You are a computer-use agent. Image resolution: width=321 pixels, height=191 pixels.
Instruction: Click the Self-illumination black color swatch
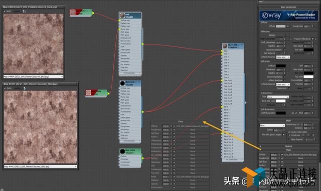(281, 113)
